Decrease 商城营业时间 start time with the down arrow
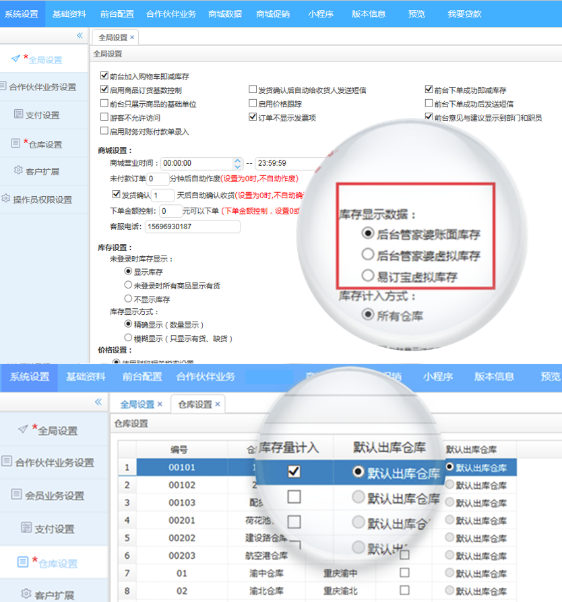Image resolution: width=562 pixels, height=602 pixels. [238, 167]
